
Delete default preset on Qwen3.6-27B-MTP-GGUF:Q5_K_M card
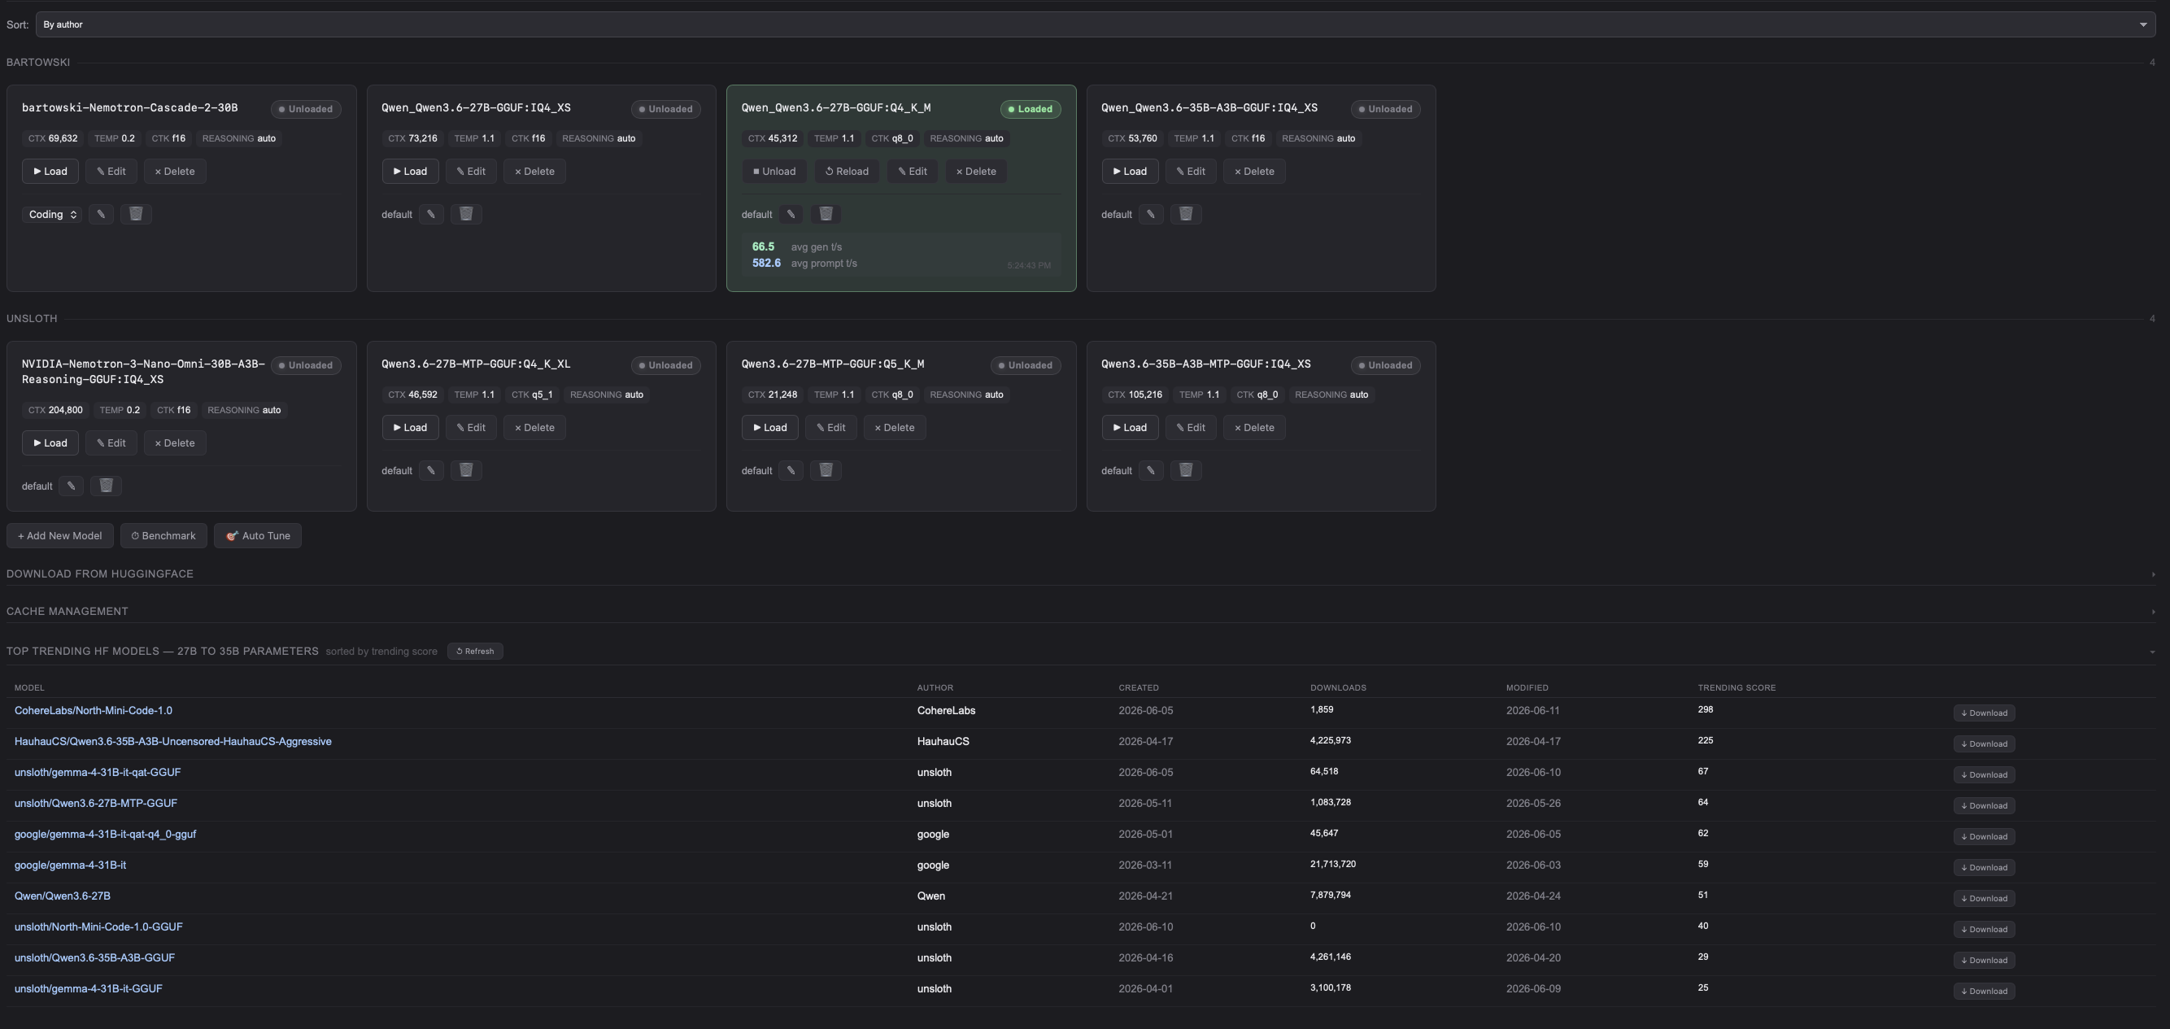coord(826,470)
